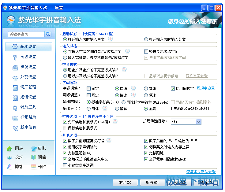225x192 pixels.
Task: Click the book icon for 词库管理
Action: pos(15,88)
